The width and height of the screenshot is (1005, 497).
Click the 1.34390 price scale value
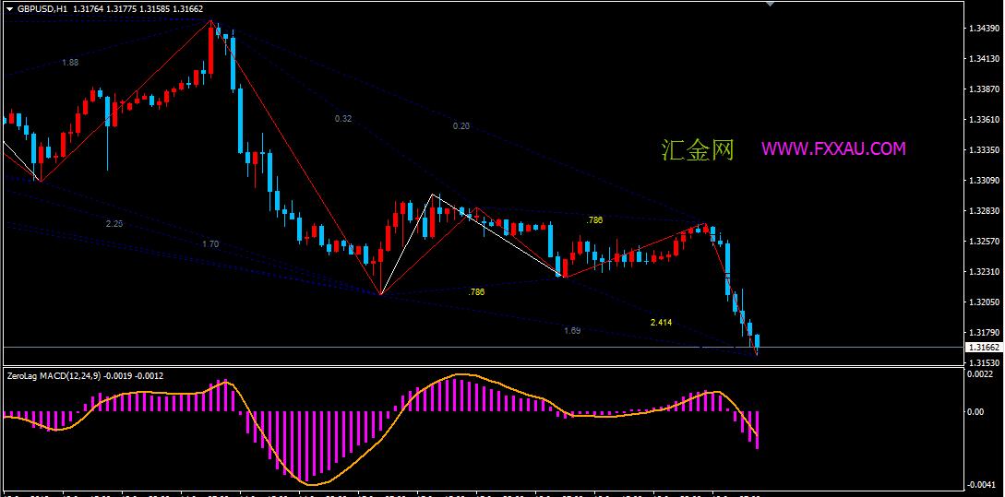pos(983,29)
